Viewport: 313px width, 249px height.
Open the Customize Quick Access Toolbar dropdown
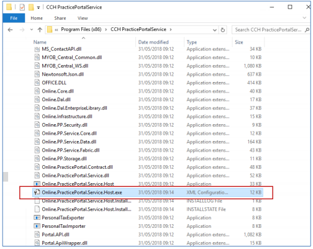tap(39, 7)
